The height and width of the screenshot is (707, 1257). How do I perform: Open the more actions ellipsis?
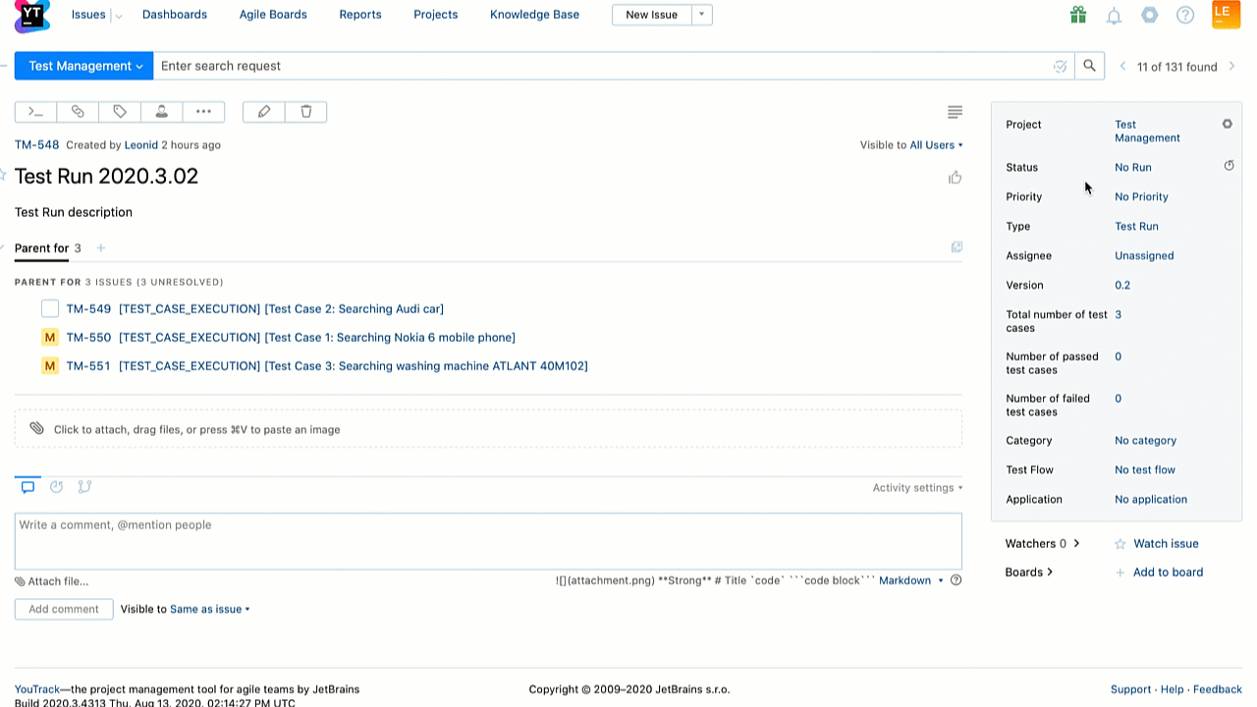pos(203,112)
